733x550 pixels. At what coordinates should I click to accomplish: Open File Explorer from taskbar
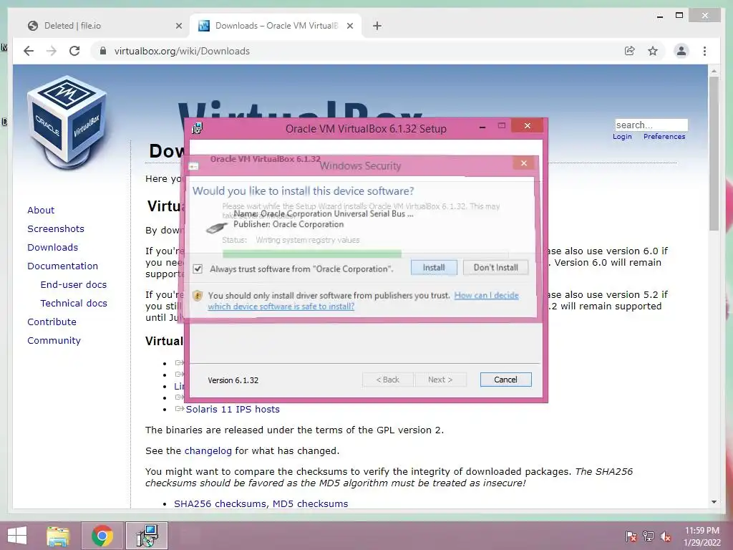pos(58,536)
